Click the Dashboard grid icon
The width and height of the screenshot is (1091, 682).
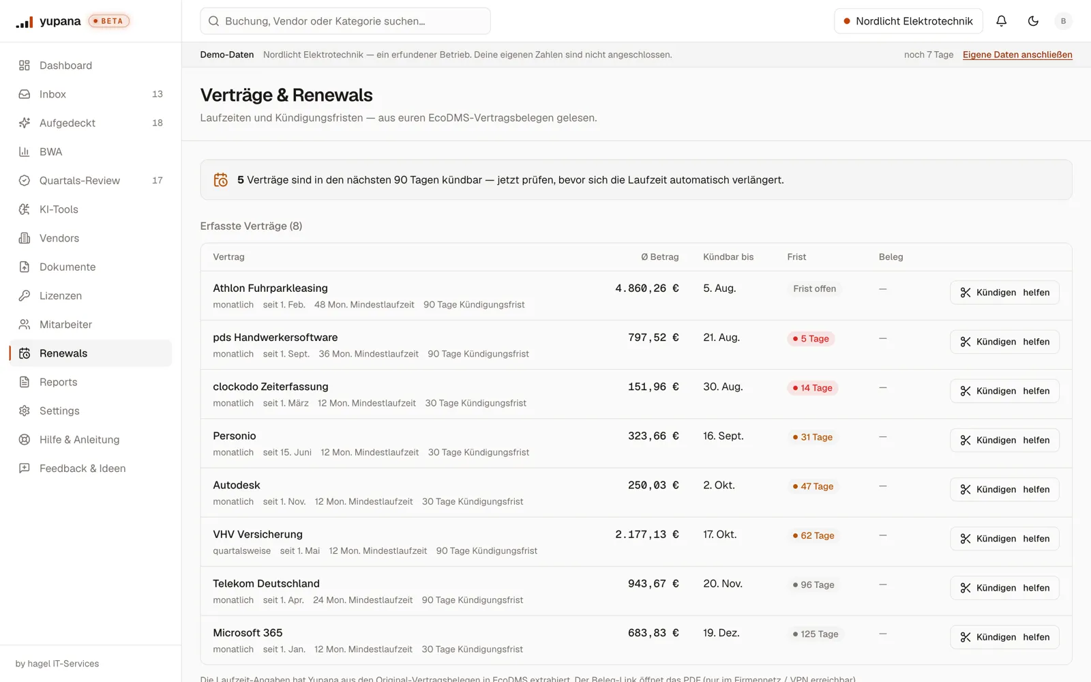[25, 65]
